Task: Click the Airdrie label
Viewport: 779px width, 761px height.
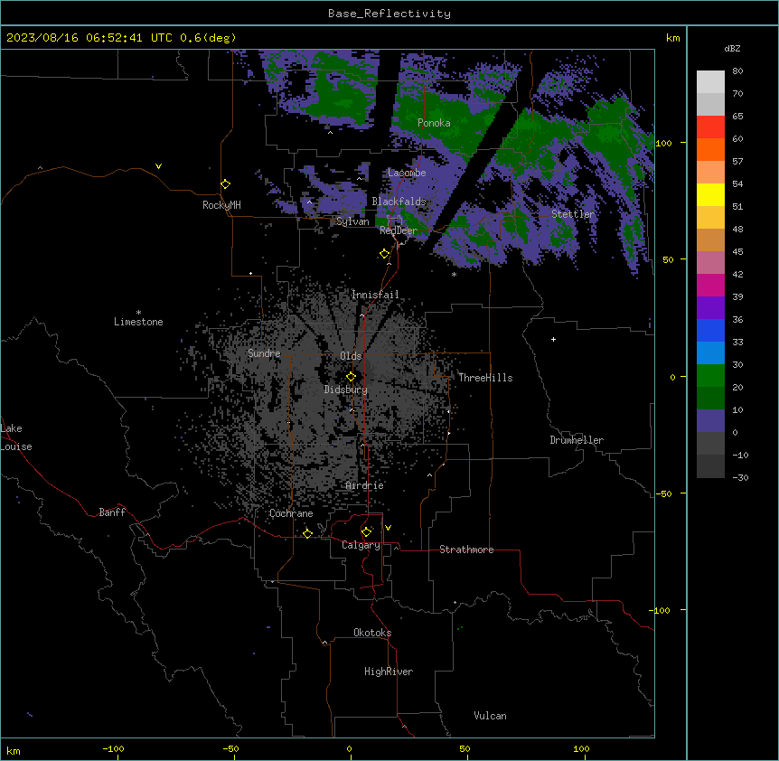Action: (365, 485)
